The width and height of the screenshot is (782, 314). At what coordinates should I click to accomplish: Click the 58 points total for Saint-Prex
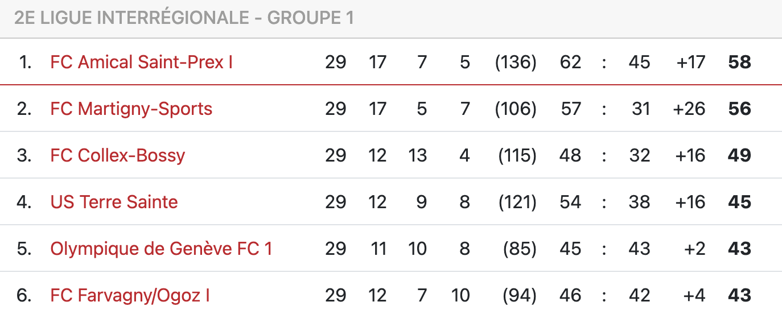coord(739,62)
